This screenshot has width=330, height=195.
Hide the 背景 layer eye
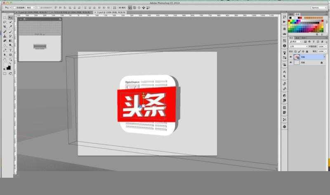(291, 63)
